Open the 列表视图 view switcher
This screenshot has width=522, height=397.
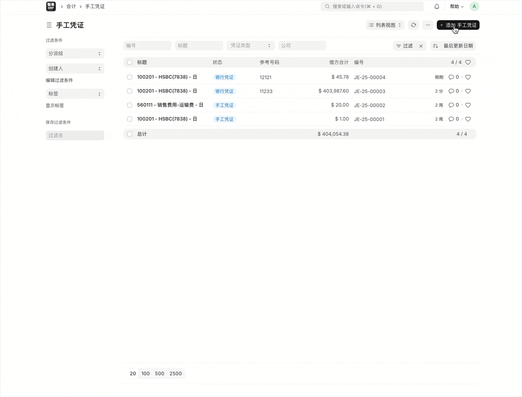coord(385,25)
